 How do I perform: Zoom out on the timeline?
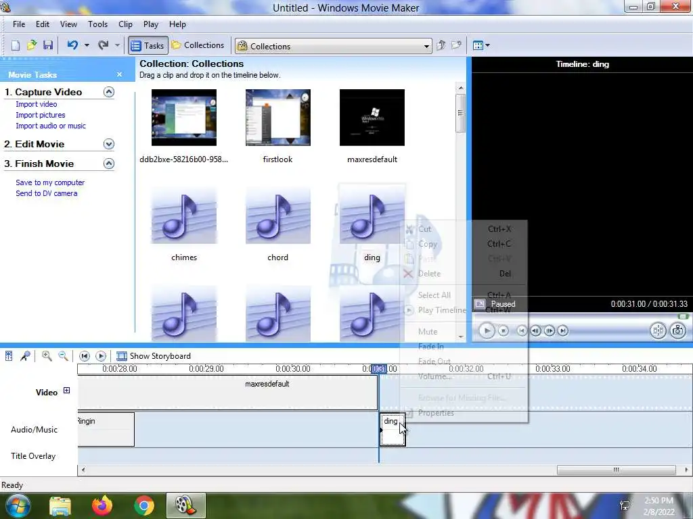(63, 355)
